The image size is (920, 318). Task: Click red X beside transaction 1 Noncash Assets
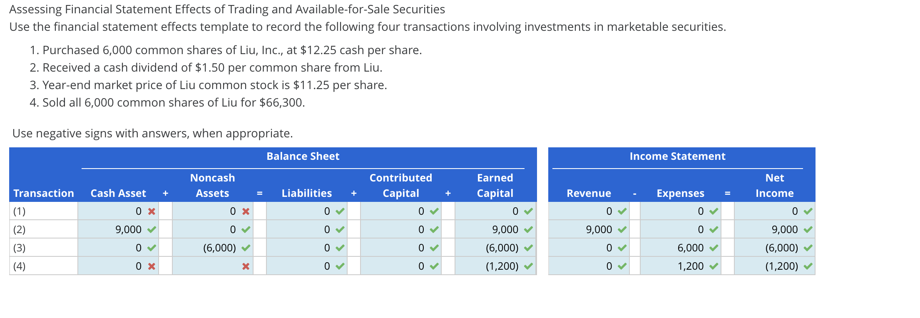pyautogui.click(x=246, y=211)
